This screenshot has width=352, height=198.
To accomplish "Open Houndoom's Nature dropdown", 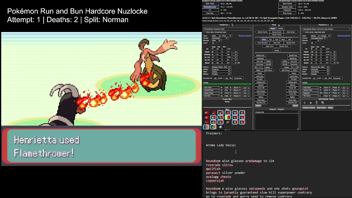I will click(221, 67).
